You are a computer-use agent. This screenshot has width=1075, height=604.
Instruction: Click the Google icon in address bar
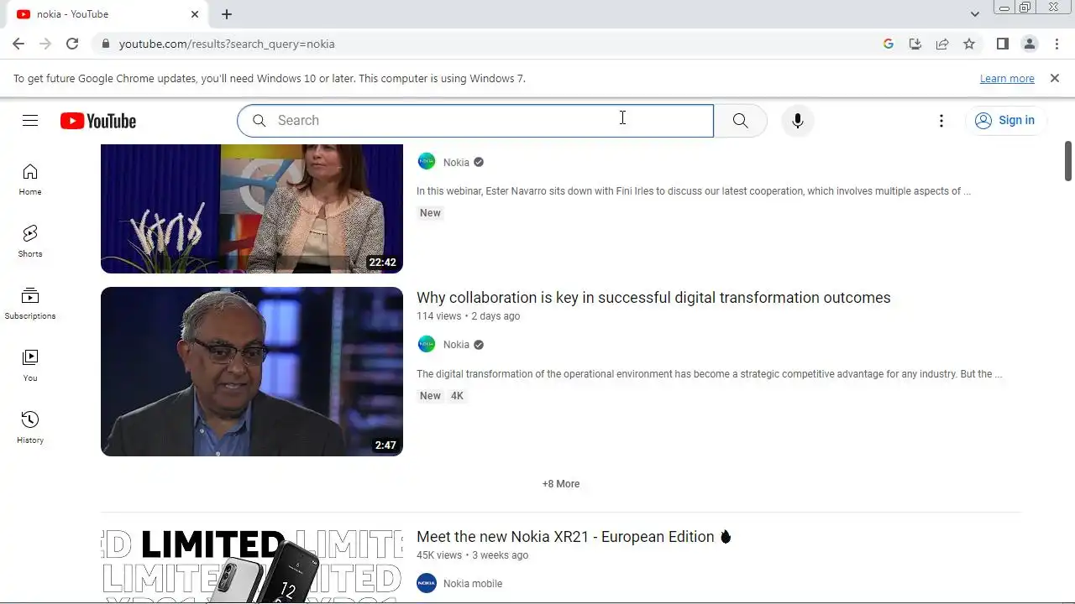coord(889,44)
